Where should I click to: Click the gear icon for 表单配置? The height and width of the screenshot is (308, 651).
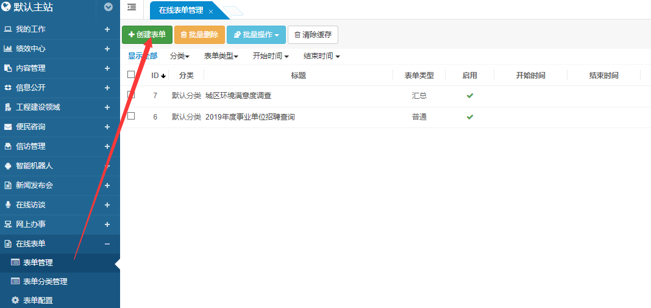tap(15, 300)
